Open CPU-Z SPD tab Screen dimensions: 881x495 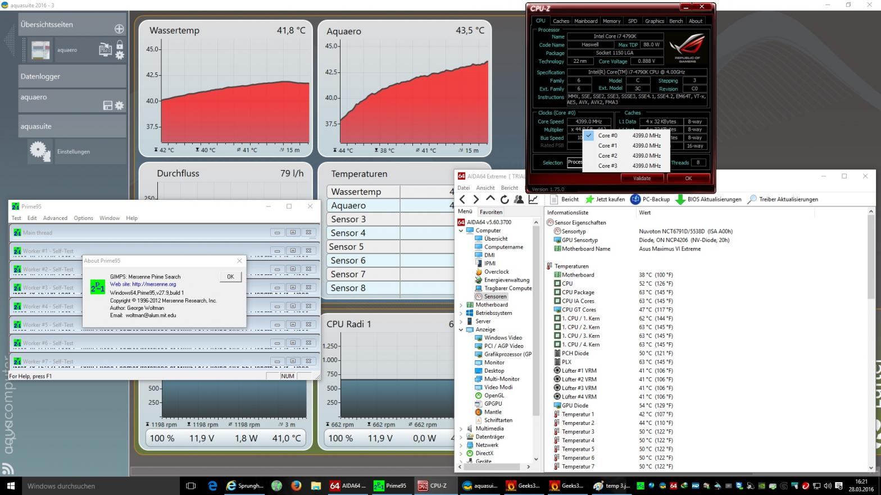pyautogui.click(x=633, y=21)
